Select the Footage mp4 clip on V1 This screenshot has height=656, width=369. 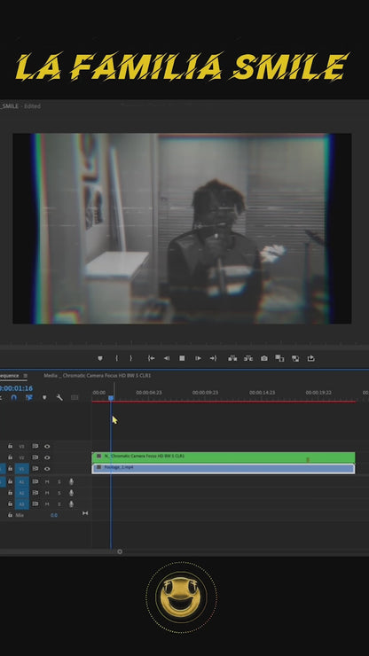[224, 468]
